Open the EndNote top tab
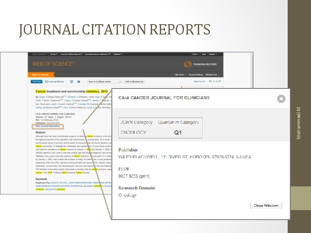The width and height of the screenshot is (311, 233). [117, 54]
